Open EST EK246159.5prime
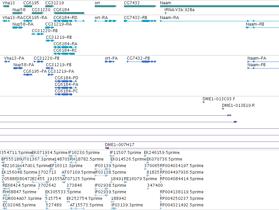 [x=162, y=153]
